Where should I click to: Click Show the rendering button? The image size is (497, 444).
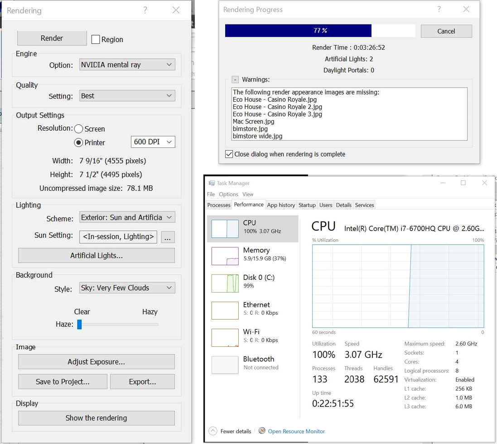(x=97, y=418)
